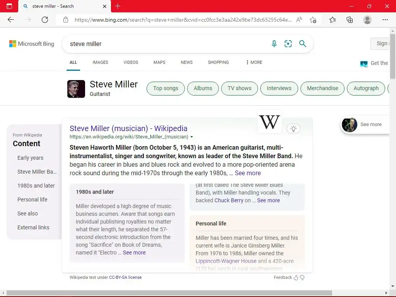This screenshot has height=297, width=396.
Task: Click See more in 1980s and later card
Action: (x=134, y=253)
